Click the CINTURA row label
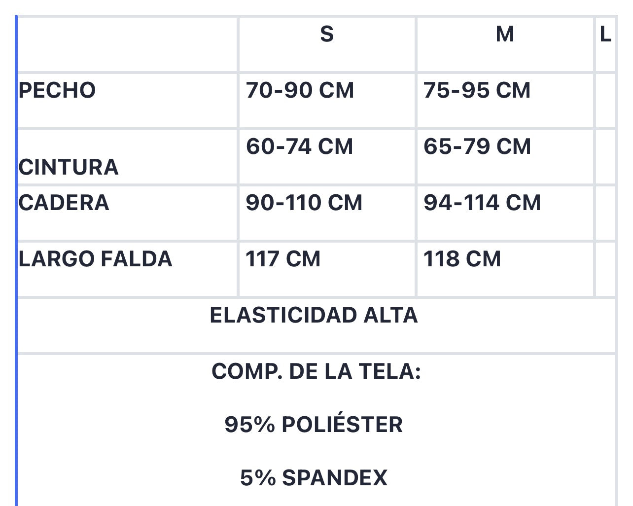The width and height of the screenshot is (633, 506). (x=69, y=167)
